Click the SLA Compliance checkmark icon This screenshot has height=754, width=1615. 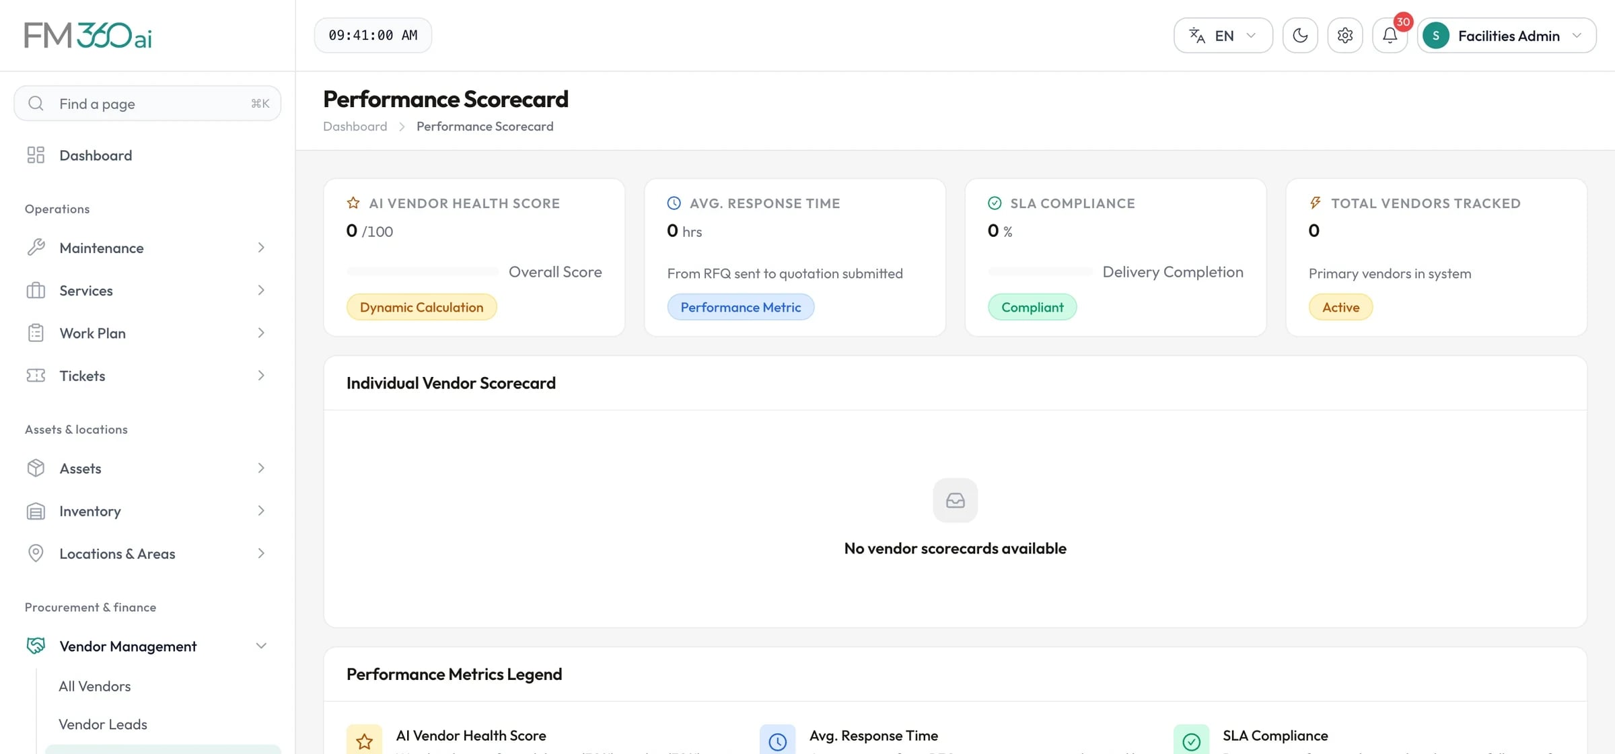pos(995,203)
